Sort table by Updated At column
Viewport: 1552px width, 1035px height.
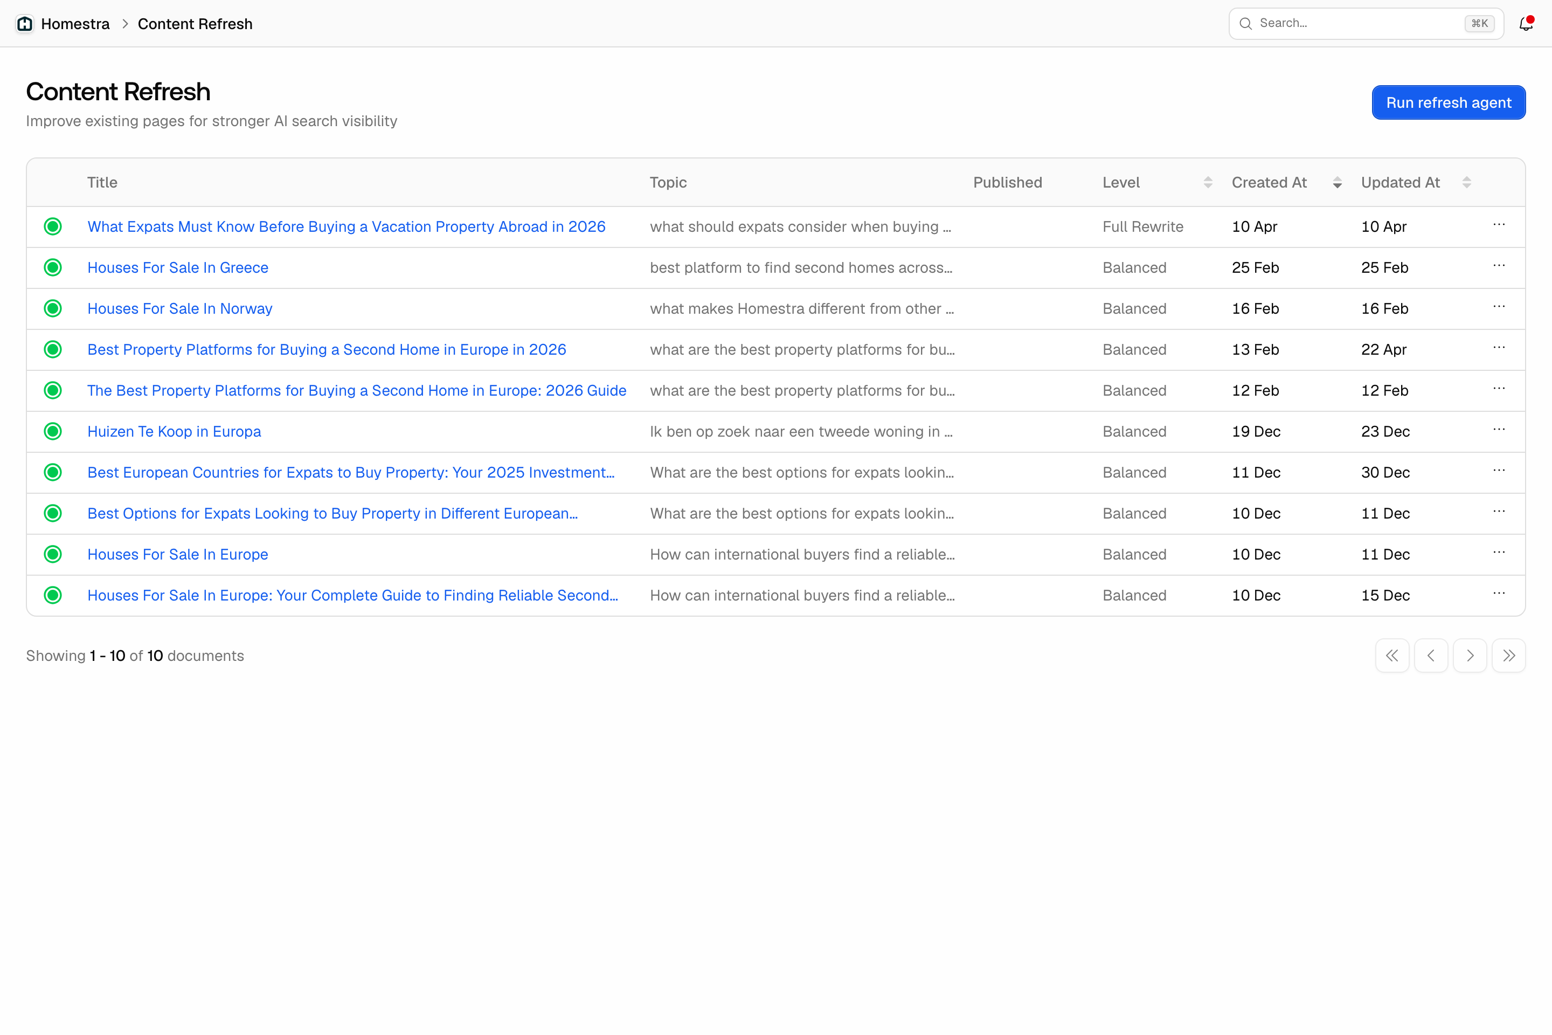pos(1466,182)
